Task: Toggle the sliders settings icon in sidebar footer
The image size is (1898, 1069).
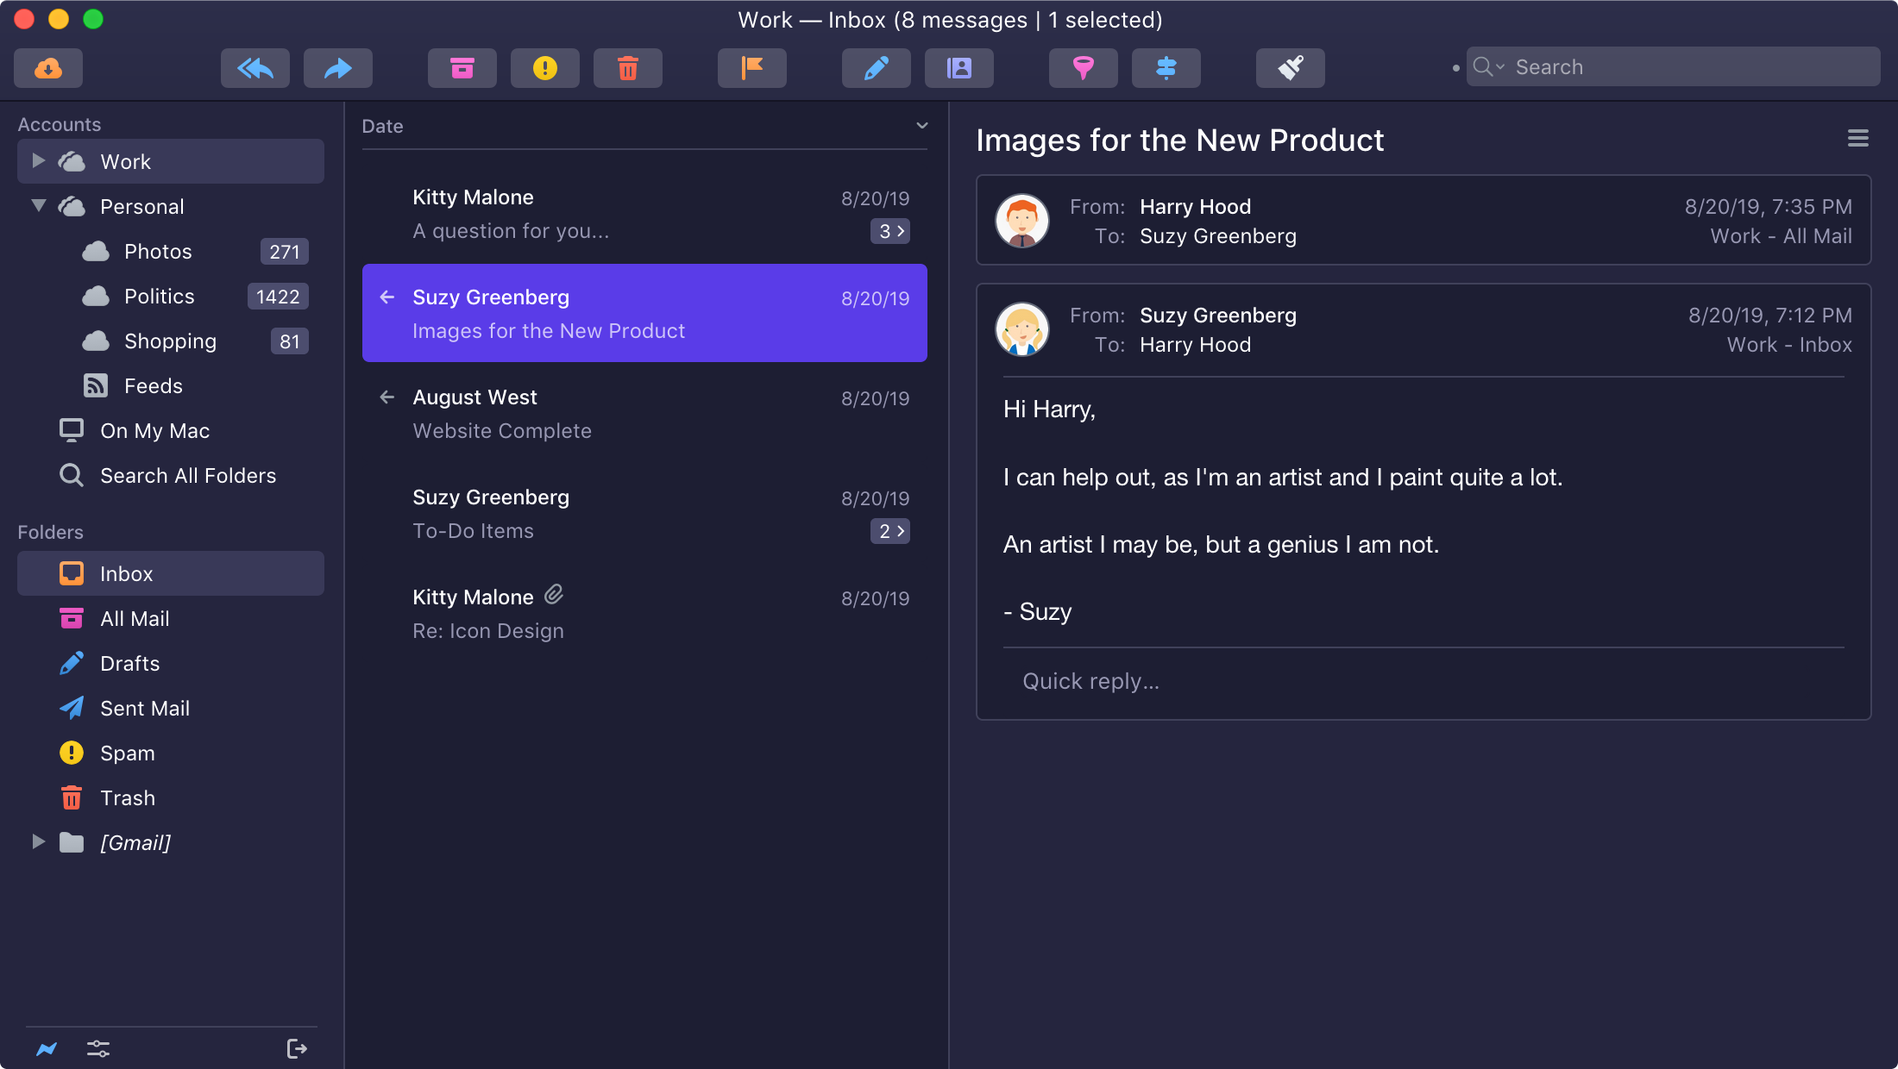Action: coord(98,1049)
